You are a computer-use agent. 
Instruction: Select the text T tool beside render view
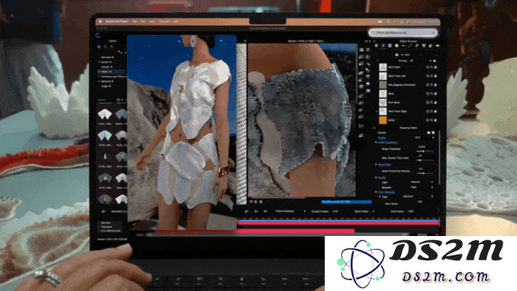(368, 50)
